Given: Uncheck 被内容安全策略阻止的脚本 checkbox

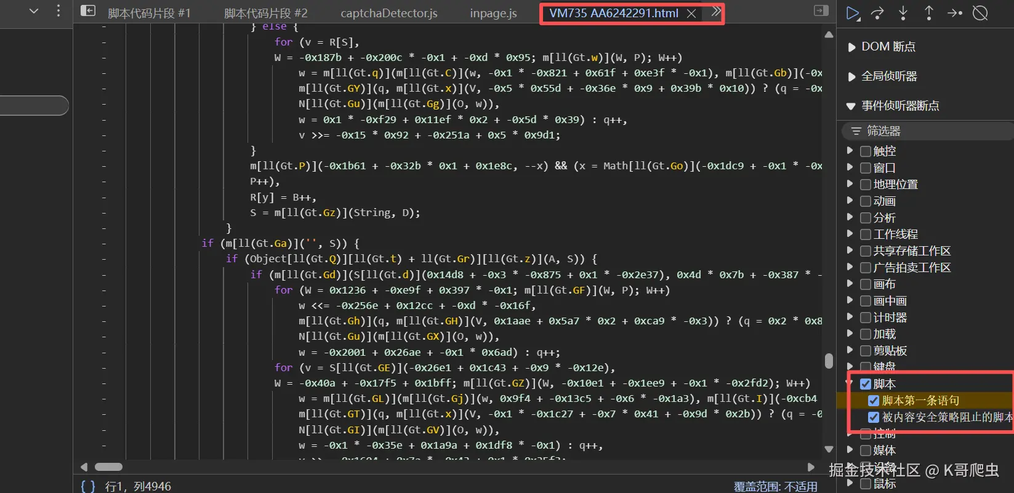Looking at the screenshot, I should coord(874,417).
